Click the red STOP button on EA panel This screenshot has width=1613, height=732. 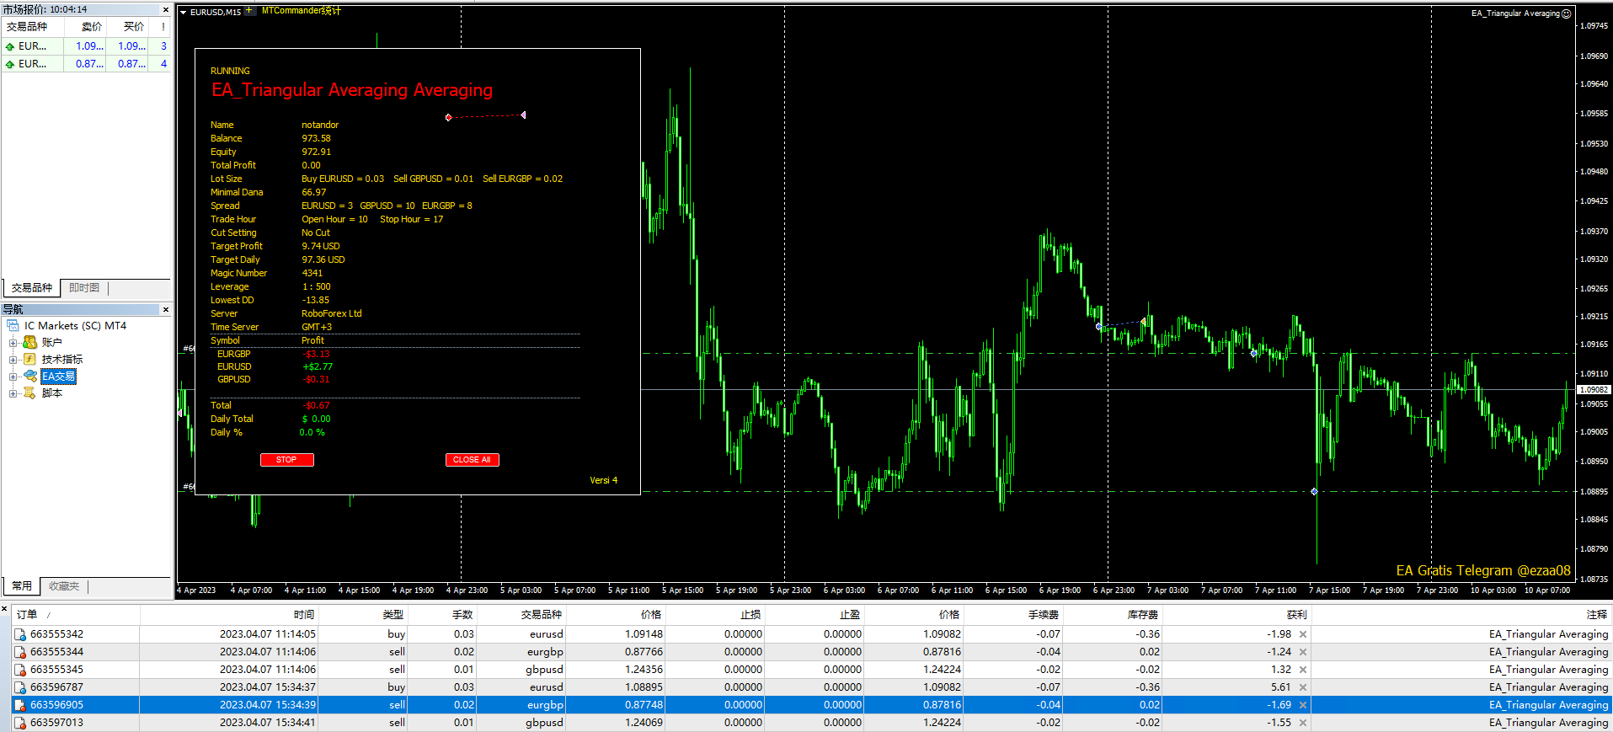point(286,460)
